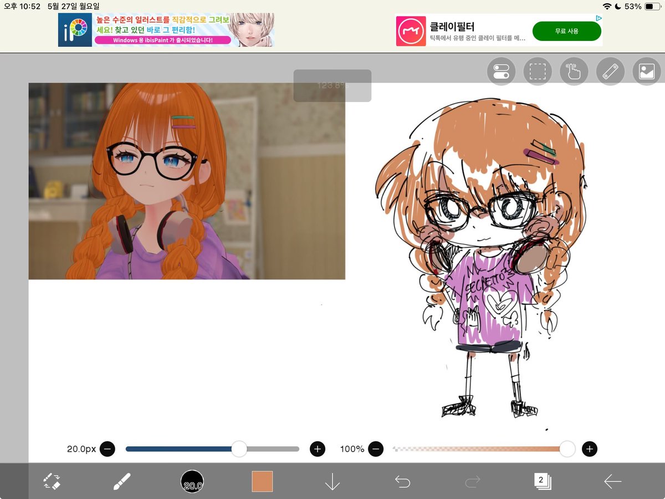Viewport: 665px width, 499px height.
Task: Tap the 100% opacity value
Action: click(x=352, y=449)
